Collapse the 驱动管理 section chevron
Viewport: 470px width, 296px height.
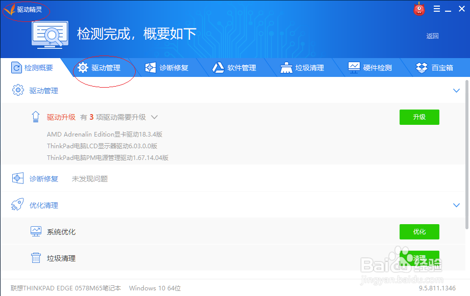coord(456,91)
